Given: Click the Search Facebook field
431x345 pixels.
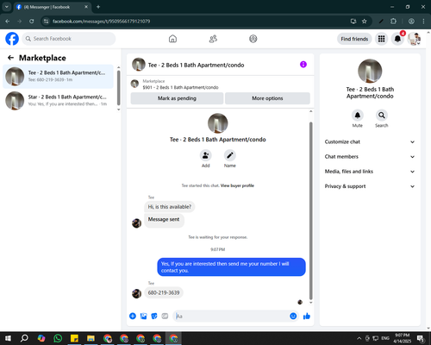Looking at the screenshot, I should pyautogui.click(x=69, y=39).
